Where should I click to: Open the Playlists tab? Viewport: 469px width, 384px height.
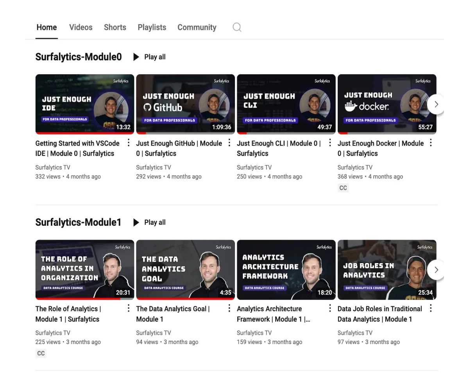tap(152, 27)
